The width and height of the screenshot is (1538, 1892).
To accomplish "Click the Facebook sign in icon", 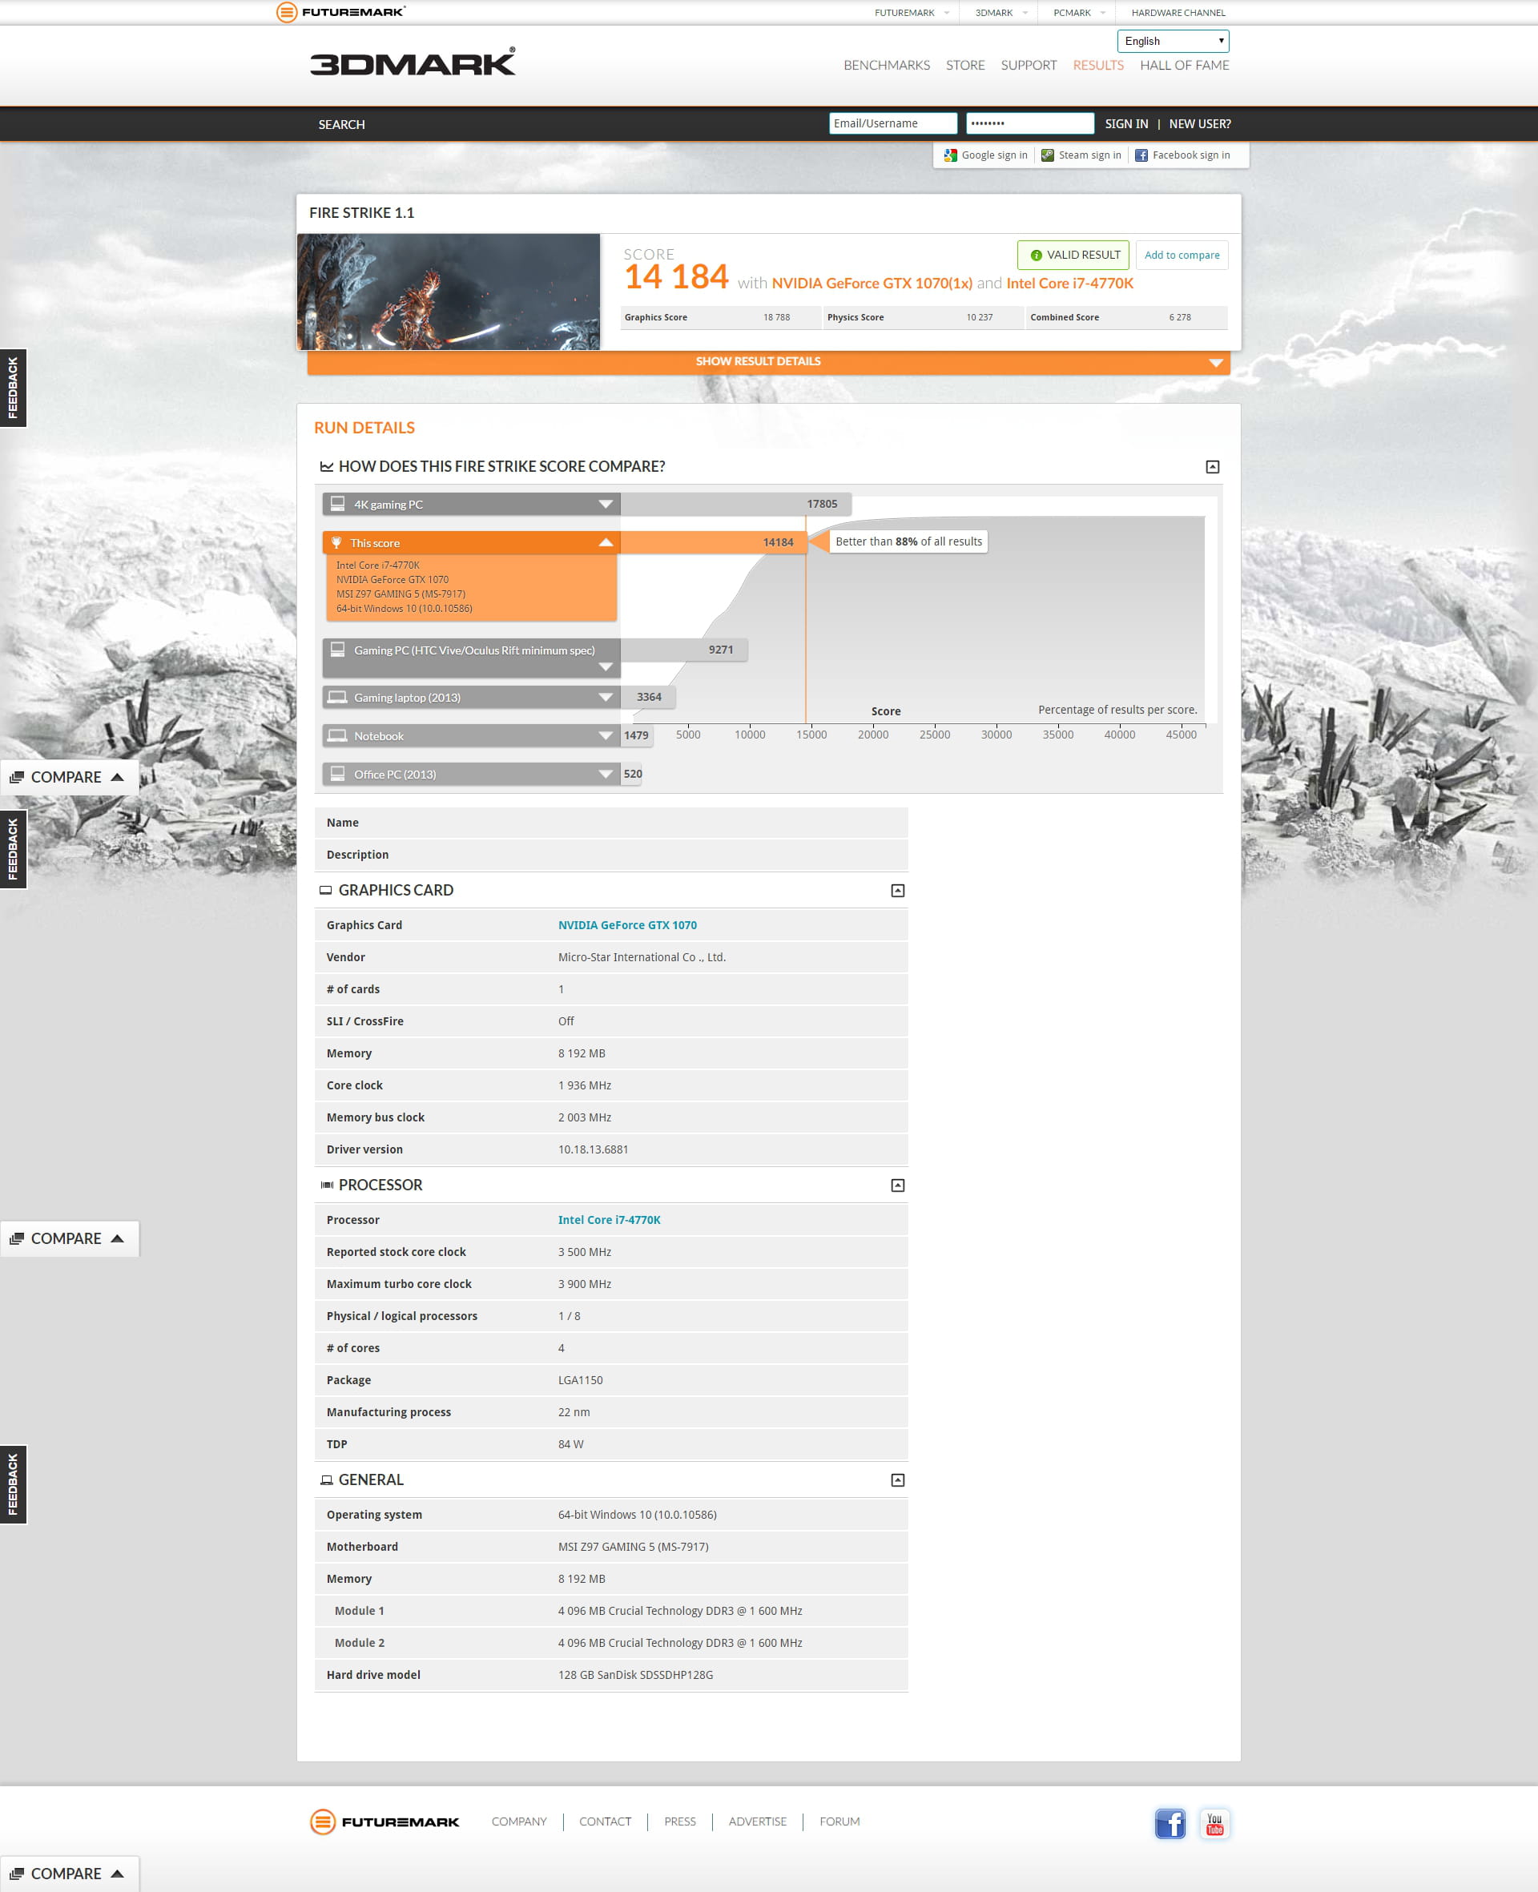I will point(1141,155).
